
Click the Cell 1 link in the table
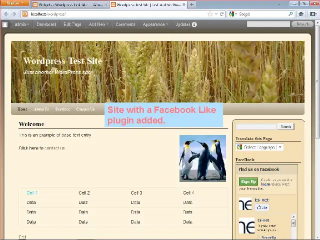click(x=32, y=192)
